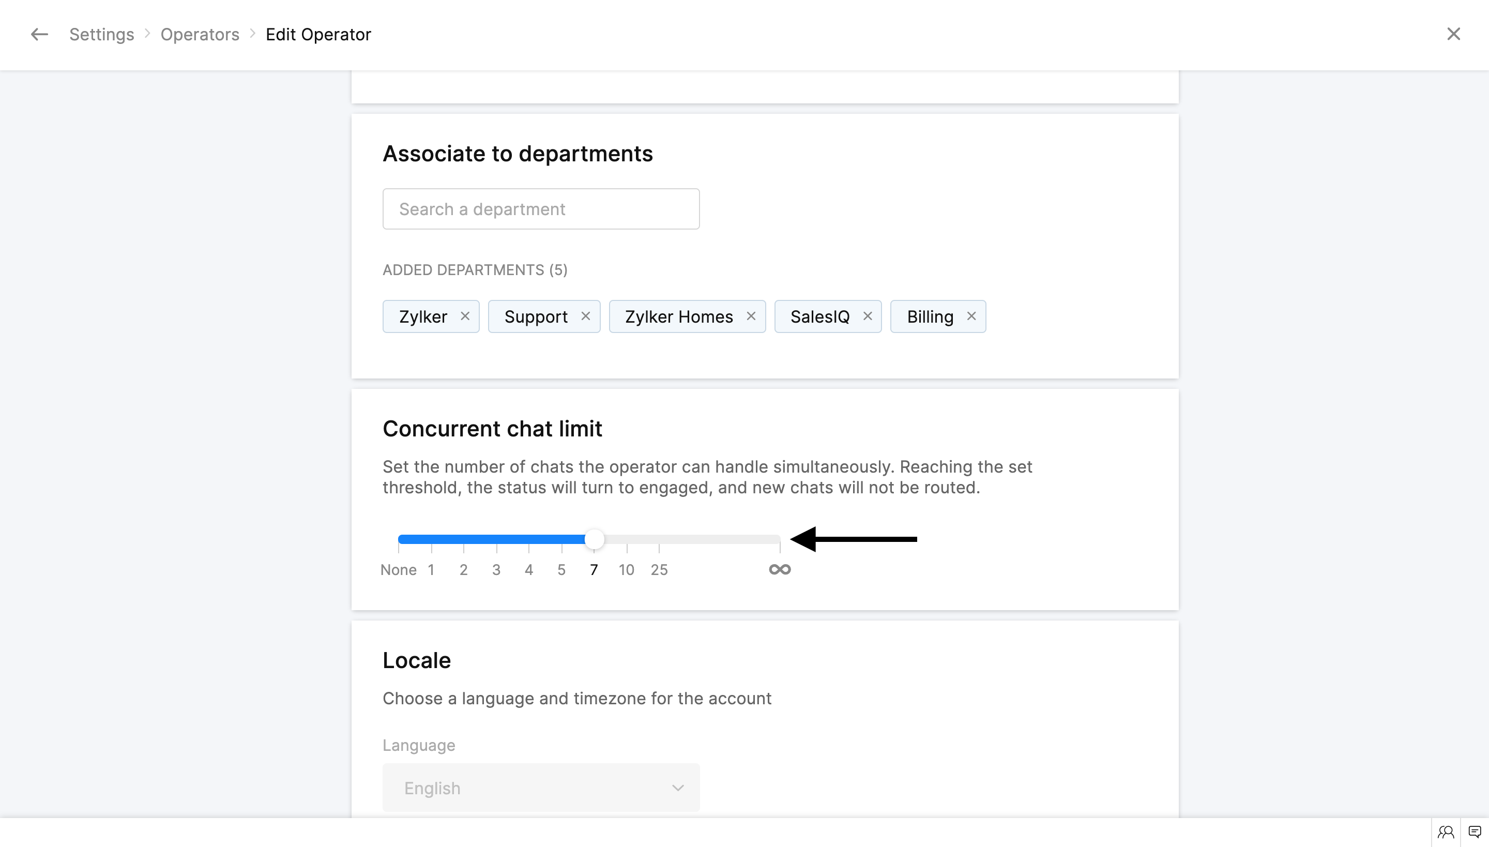Screen dimensions: 1489x847
Task: Click the concurrent chat limit slider handle
Action: point(594,539)
